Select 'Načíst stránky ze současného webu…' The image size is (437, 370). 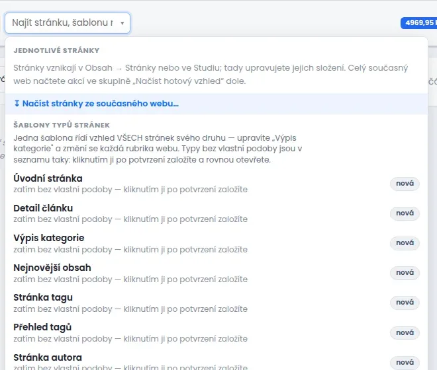coord(217,104)
